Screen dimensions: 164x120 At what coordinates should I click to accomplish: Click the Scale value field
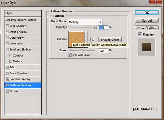coord(103,51)
